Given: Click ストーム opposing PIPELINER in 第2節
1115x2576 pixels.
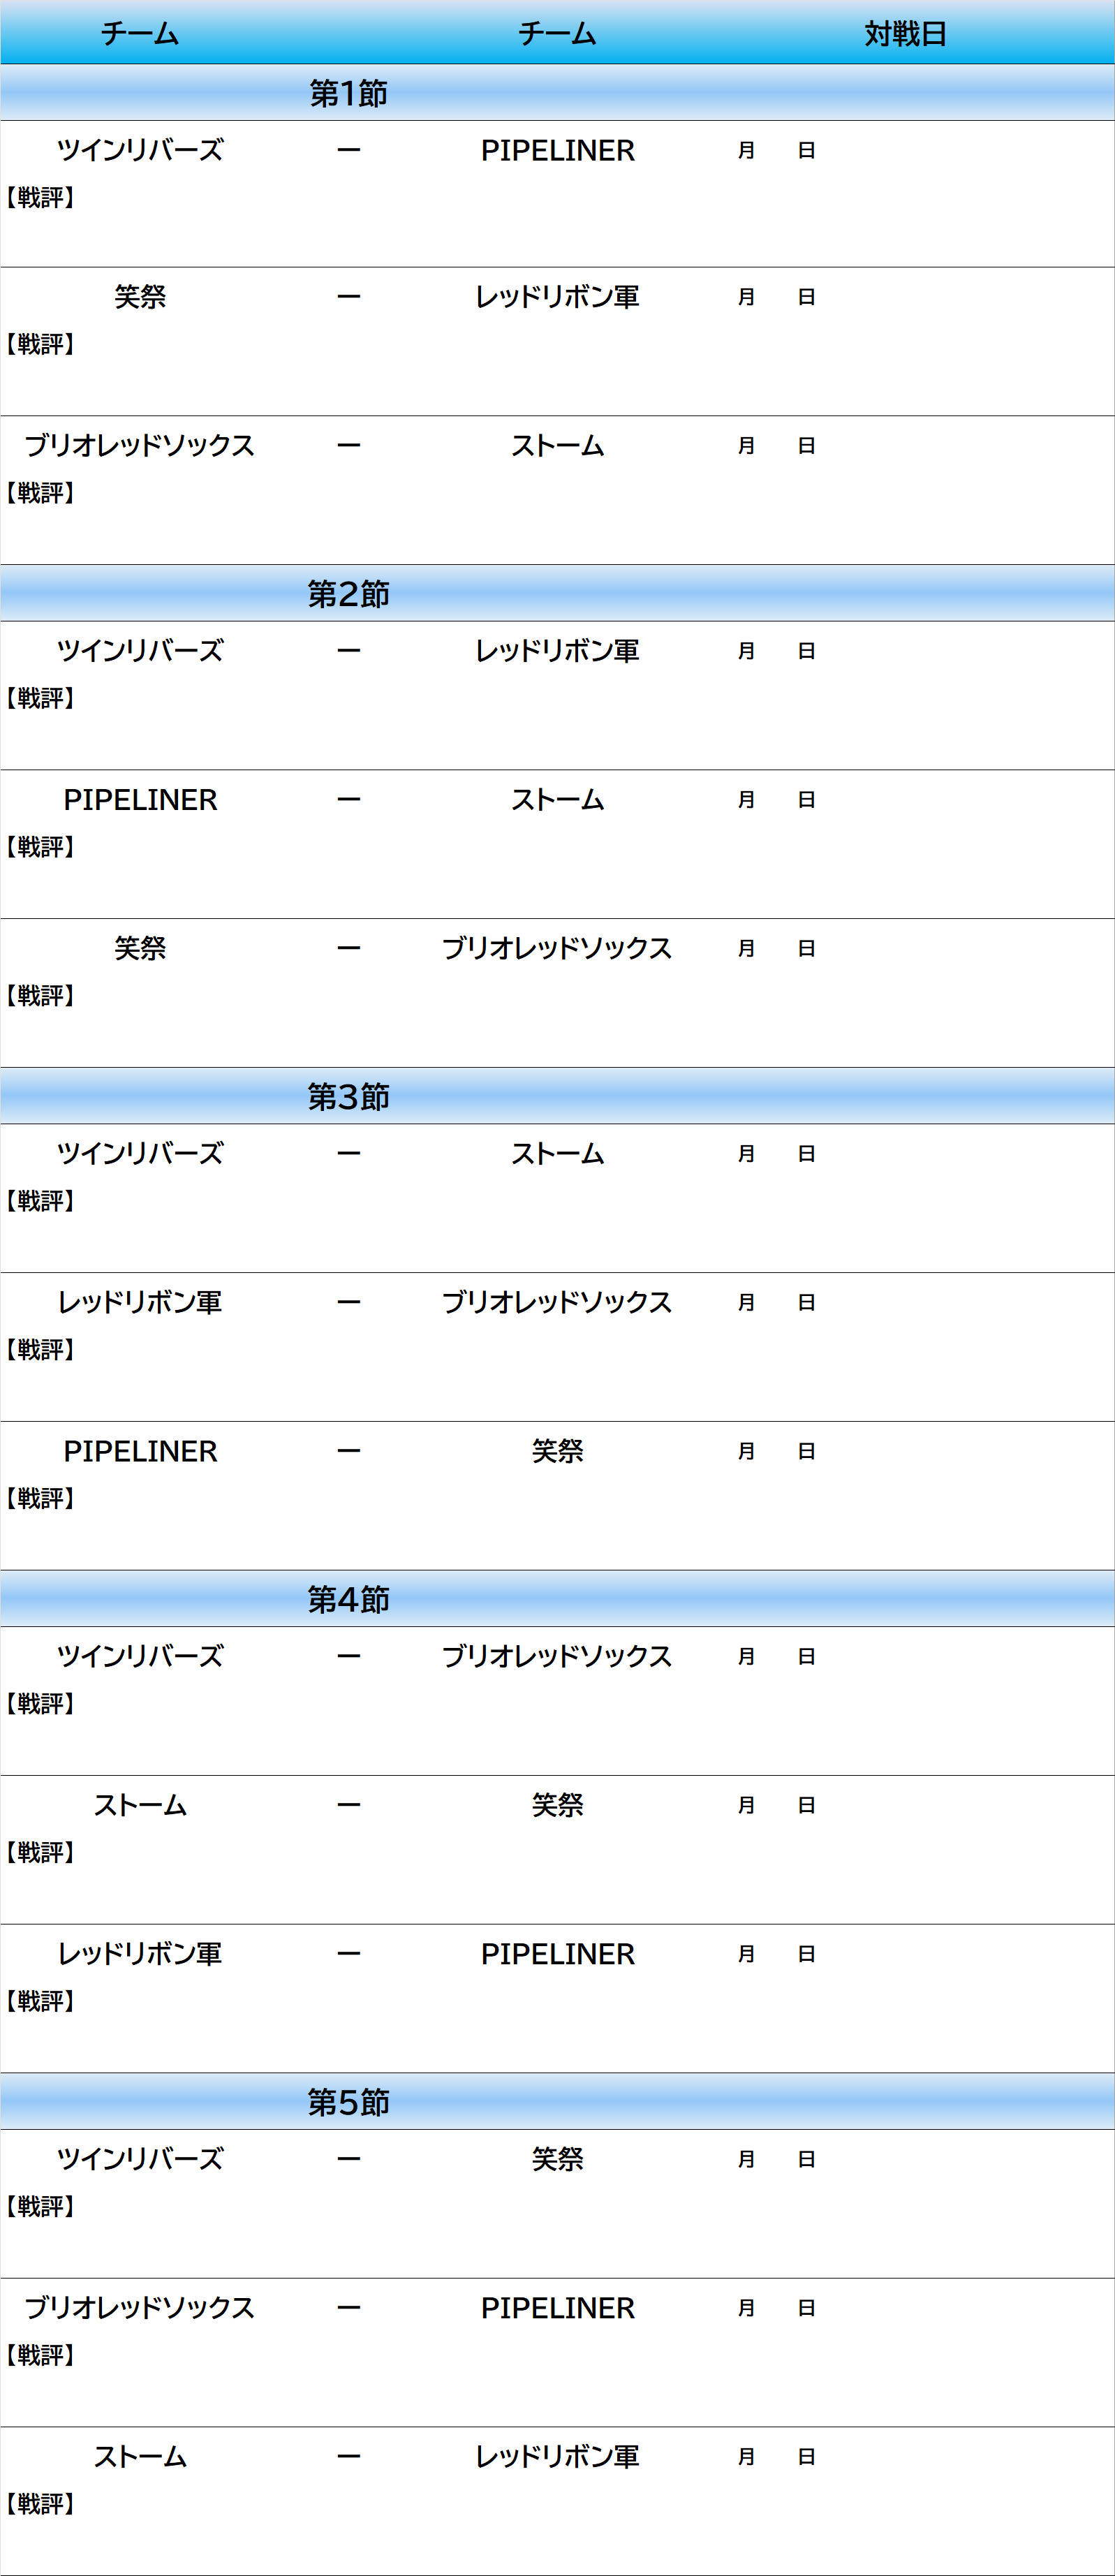Looking at the screenshot, I should [557, 800].
